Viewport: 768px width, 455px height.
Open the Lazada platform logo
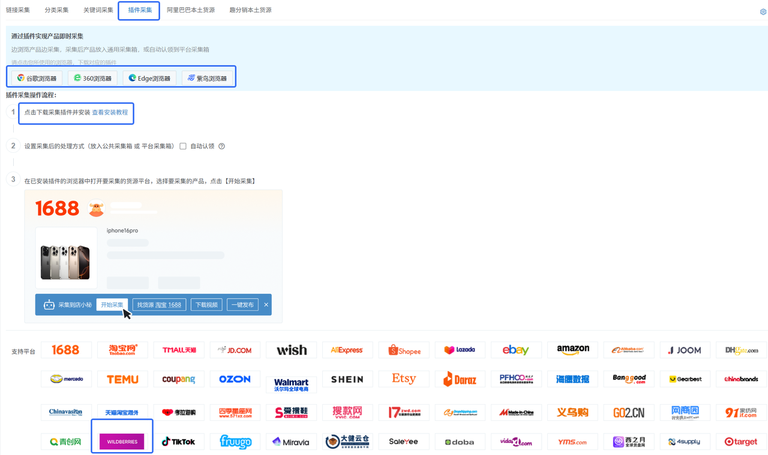(x=460, y=350)
